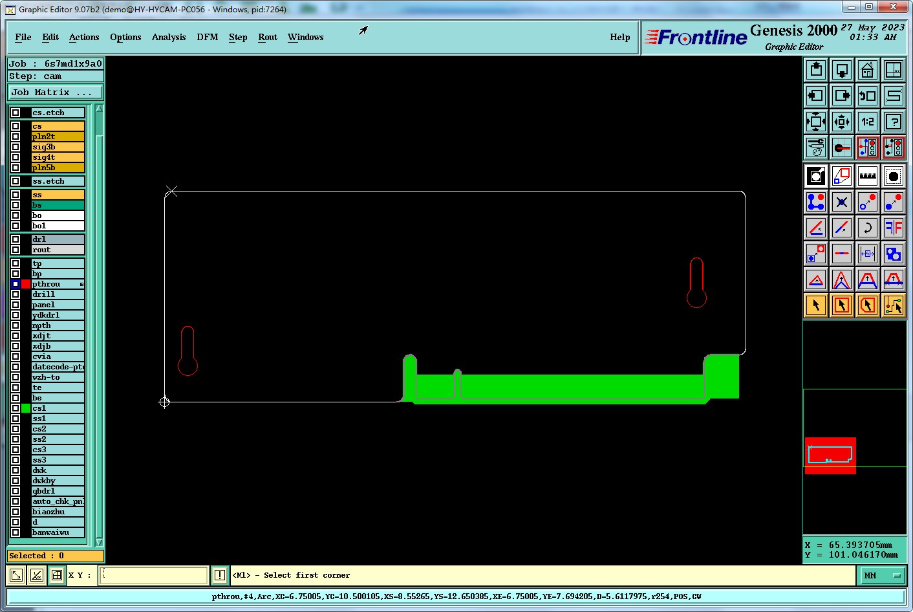
Task: Click the ruler measurement icon
Action: [868, 176]
